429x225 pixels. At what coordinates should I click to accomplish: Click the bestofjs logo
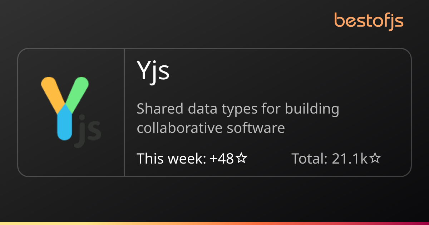point(369,21)
